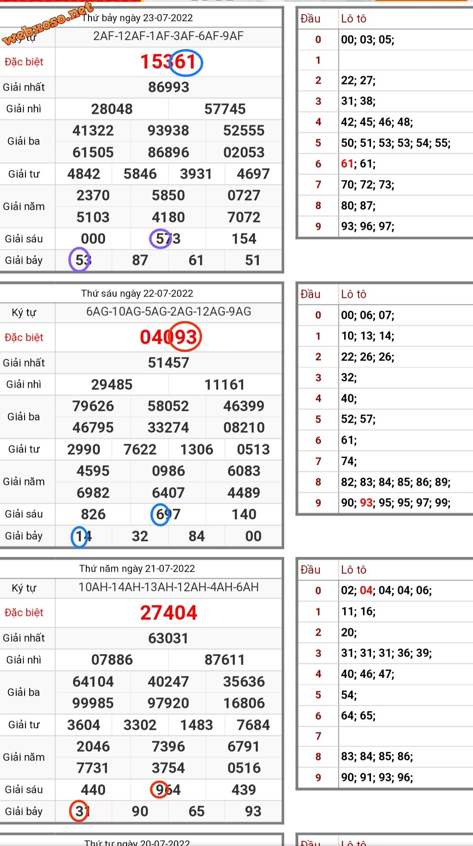Select sixth prize number 000

pyautogui.click(x=93, y=239)
